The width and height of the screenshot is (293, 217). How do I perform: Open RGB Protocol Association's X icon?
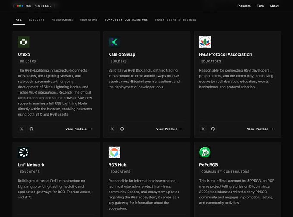pyautogui.click(x=203, y=129)
